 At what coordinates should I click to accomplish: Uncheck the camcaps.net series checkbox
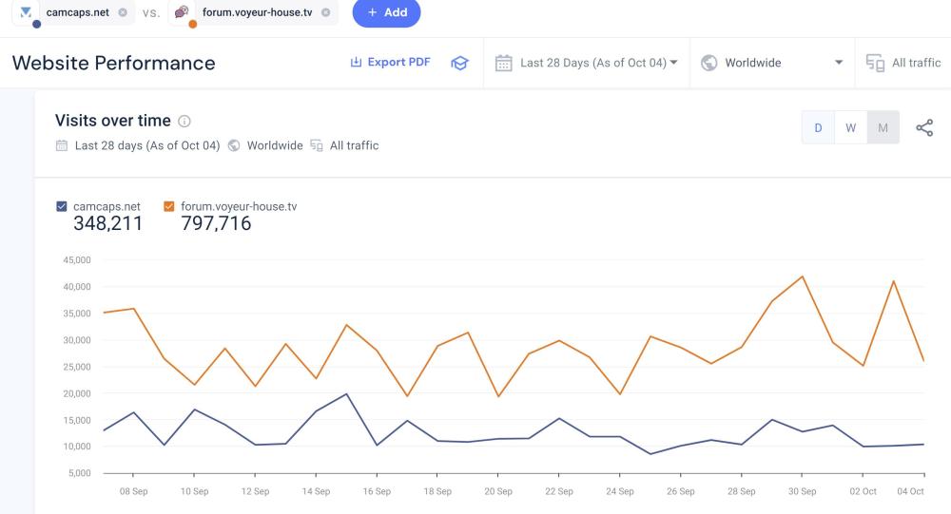pos(62,205)
